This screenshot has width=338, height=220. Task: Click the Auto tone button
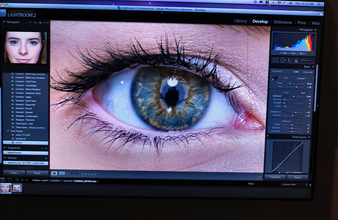coord(303,93)
